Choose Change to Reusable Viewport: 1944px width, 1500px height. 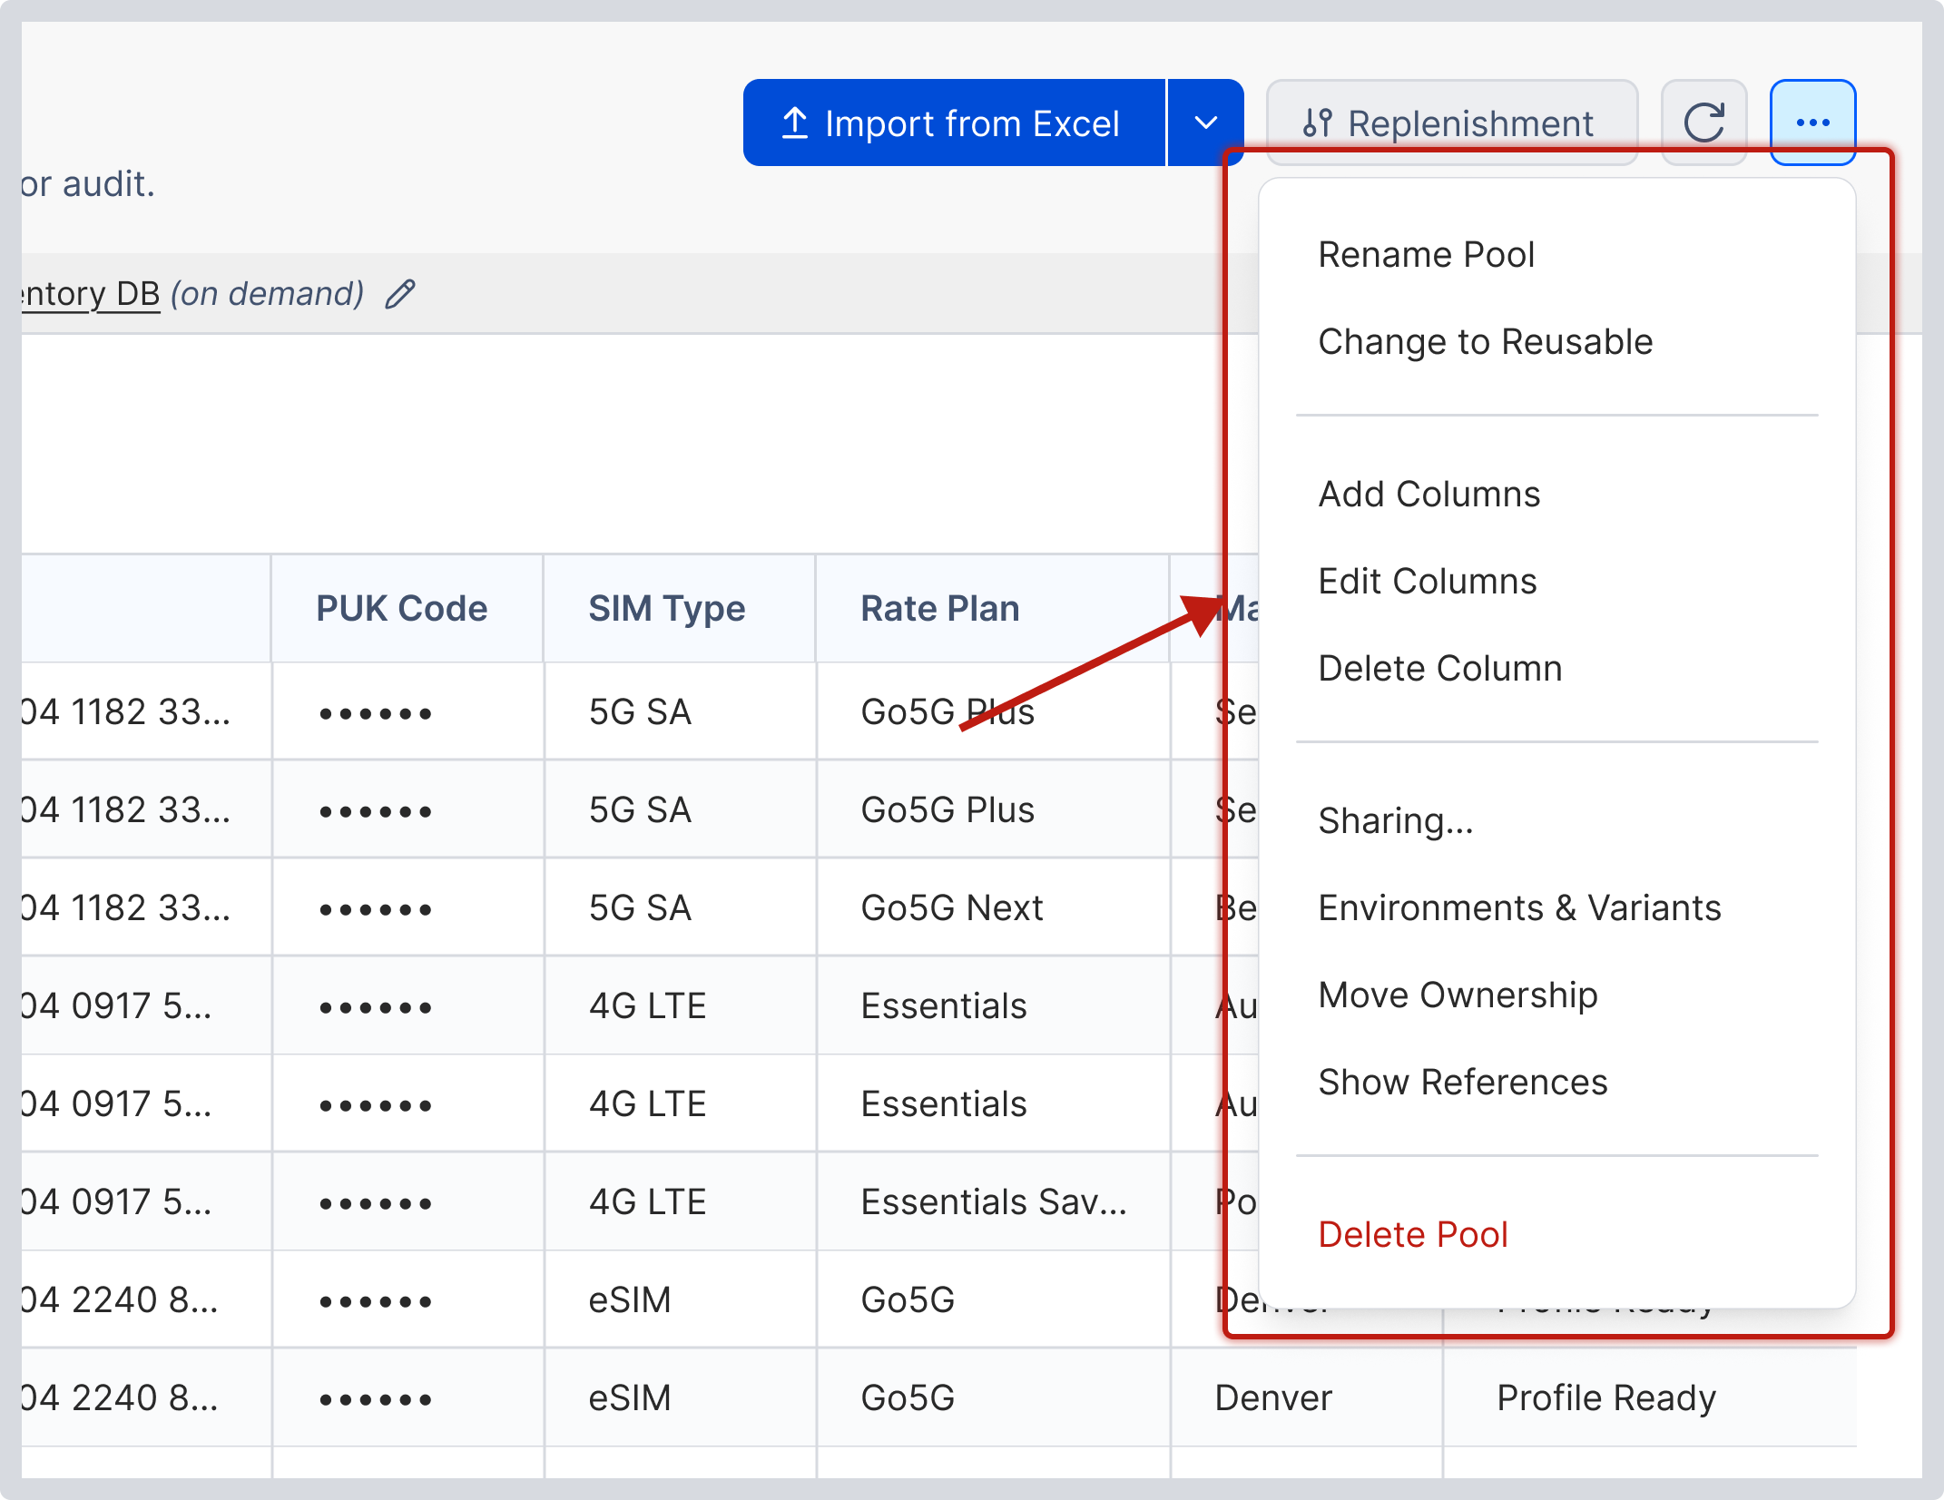coord(1556,342)
